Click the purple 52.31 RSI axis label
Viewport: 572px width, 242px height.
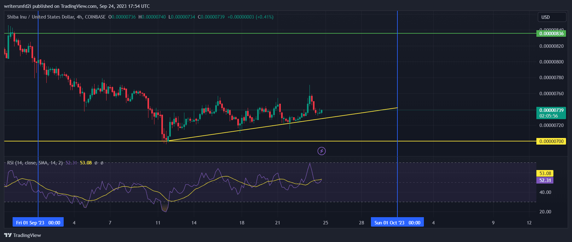tap(545, 180)
